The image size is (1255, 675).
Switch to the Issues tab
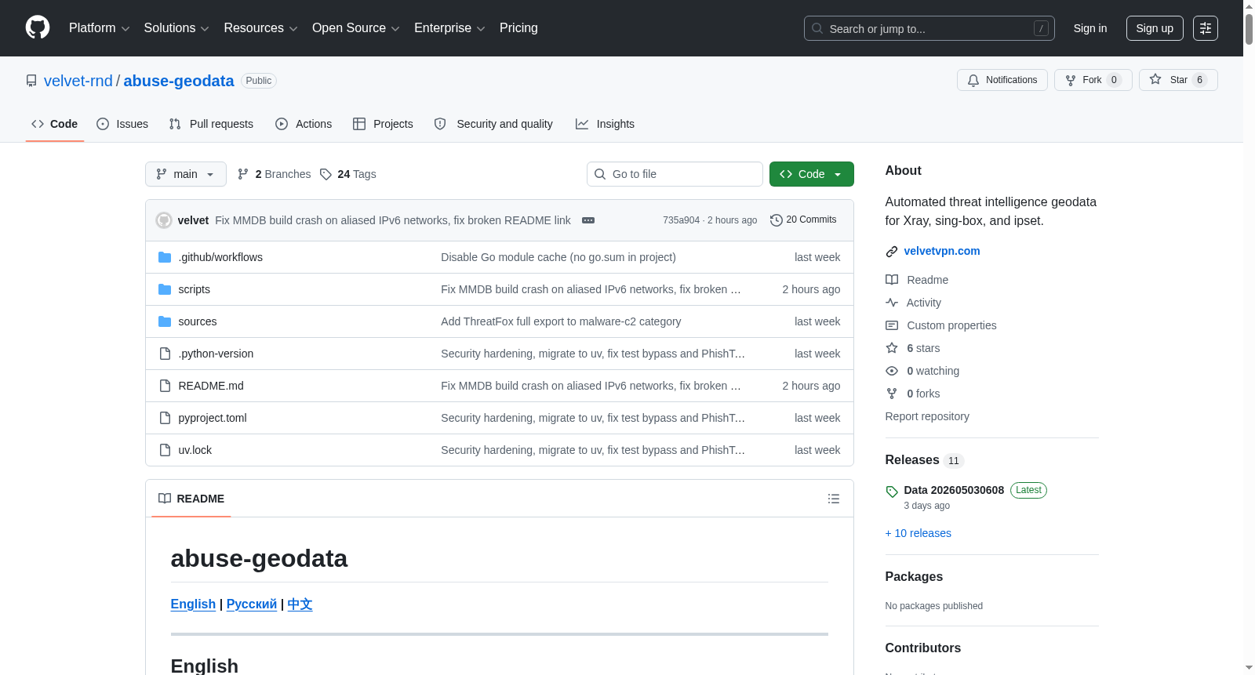click(x=122, y=124)
